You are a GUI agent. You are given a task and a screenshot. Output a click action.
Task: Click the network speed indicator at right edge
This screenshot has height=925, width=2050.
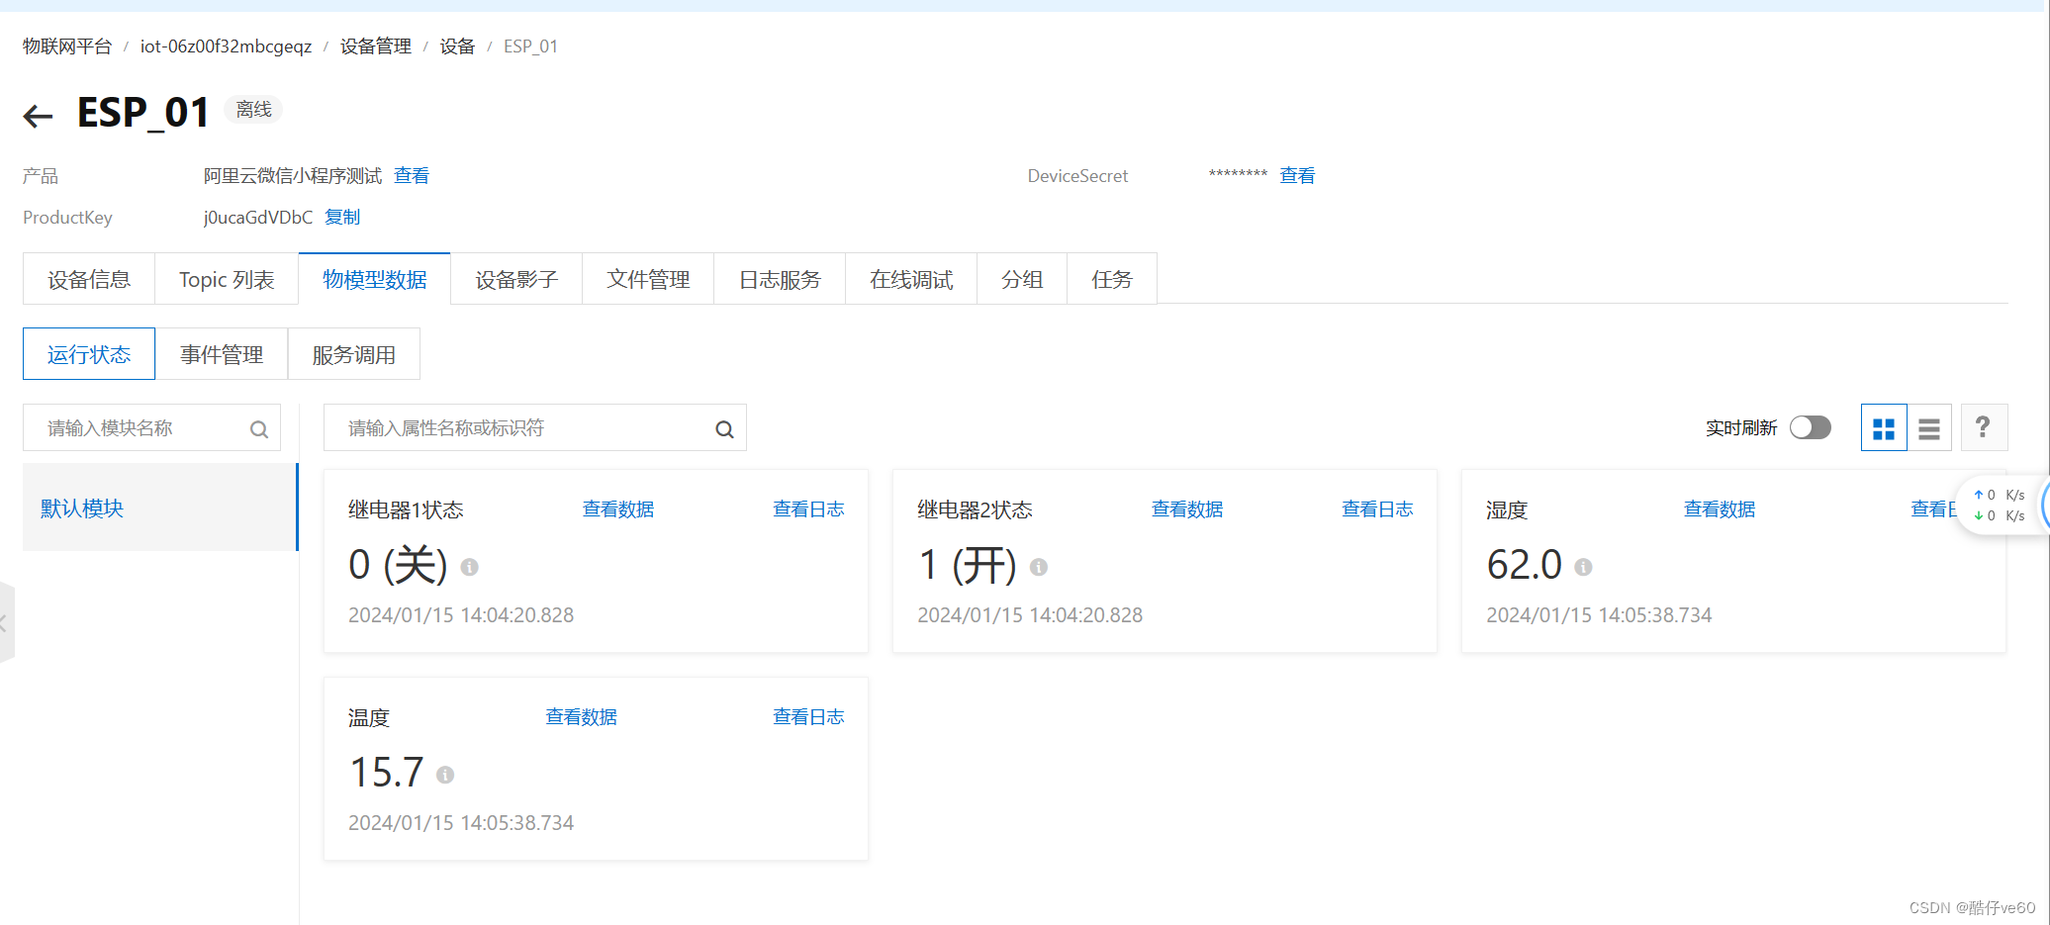tap(1999, 505)
